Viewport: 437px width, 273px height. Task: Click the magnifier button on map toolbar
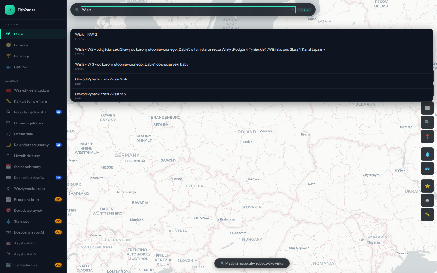pyautogui.click(x=427, y=122)
